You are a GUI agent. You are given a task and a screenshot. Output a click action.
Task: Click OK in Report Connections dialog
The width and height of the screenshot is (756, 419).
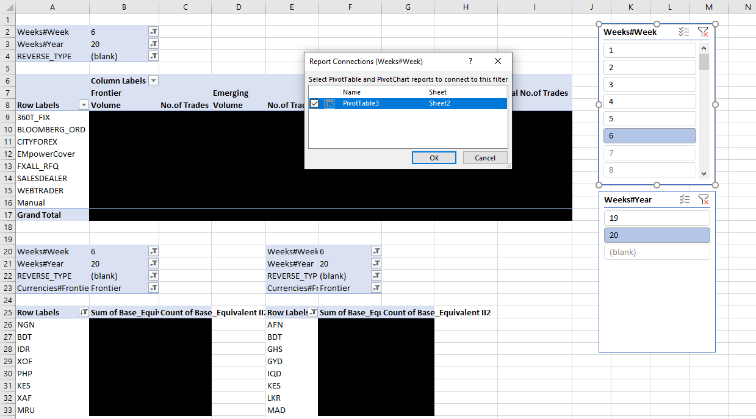point(434,158)
